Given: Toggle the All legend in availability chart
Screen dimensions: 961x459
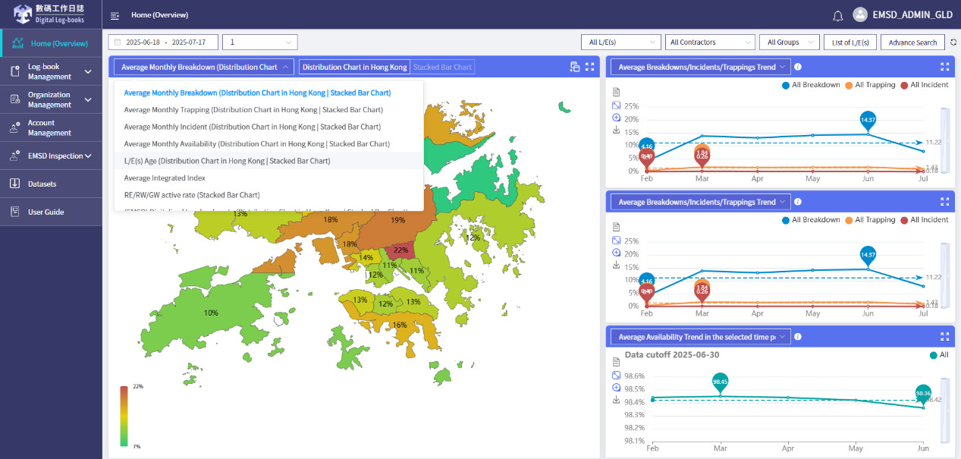Looking at the screenshot, I should pyautogui.click(x=938, y=355).
